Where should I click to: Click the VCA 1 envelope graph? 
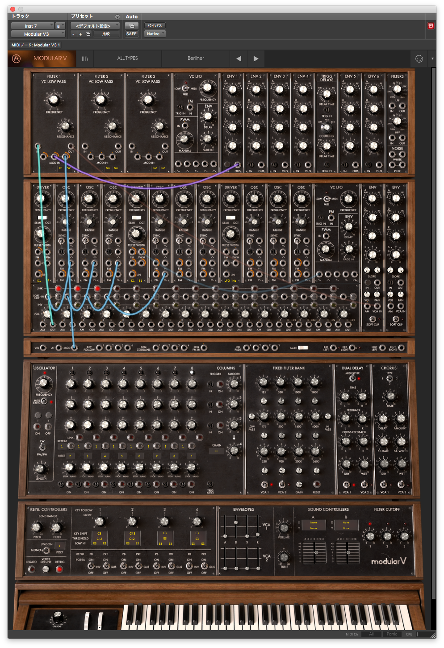coord(242,527)
